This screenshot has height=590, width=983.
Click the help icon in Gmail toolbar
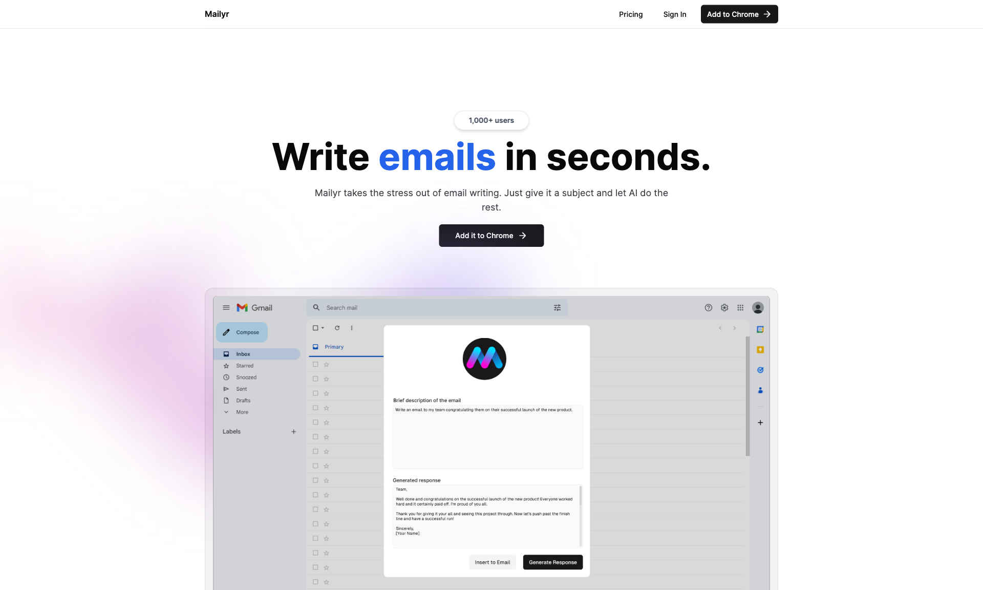[709, 307]
